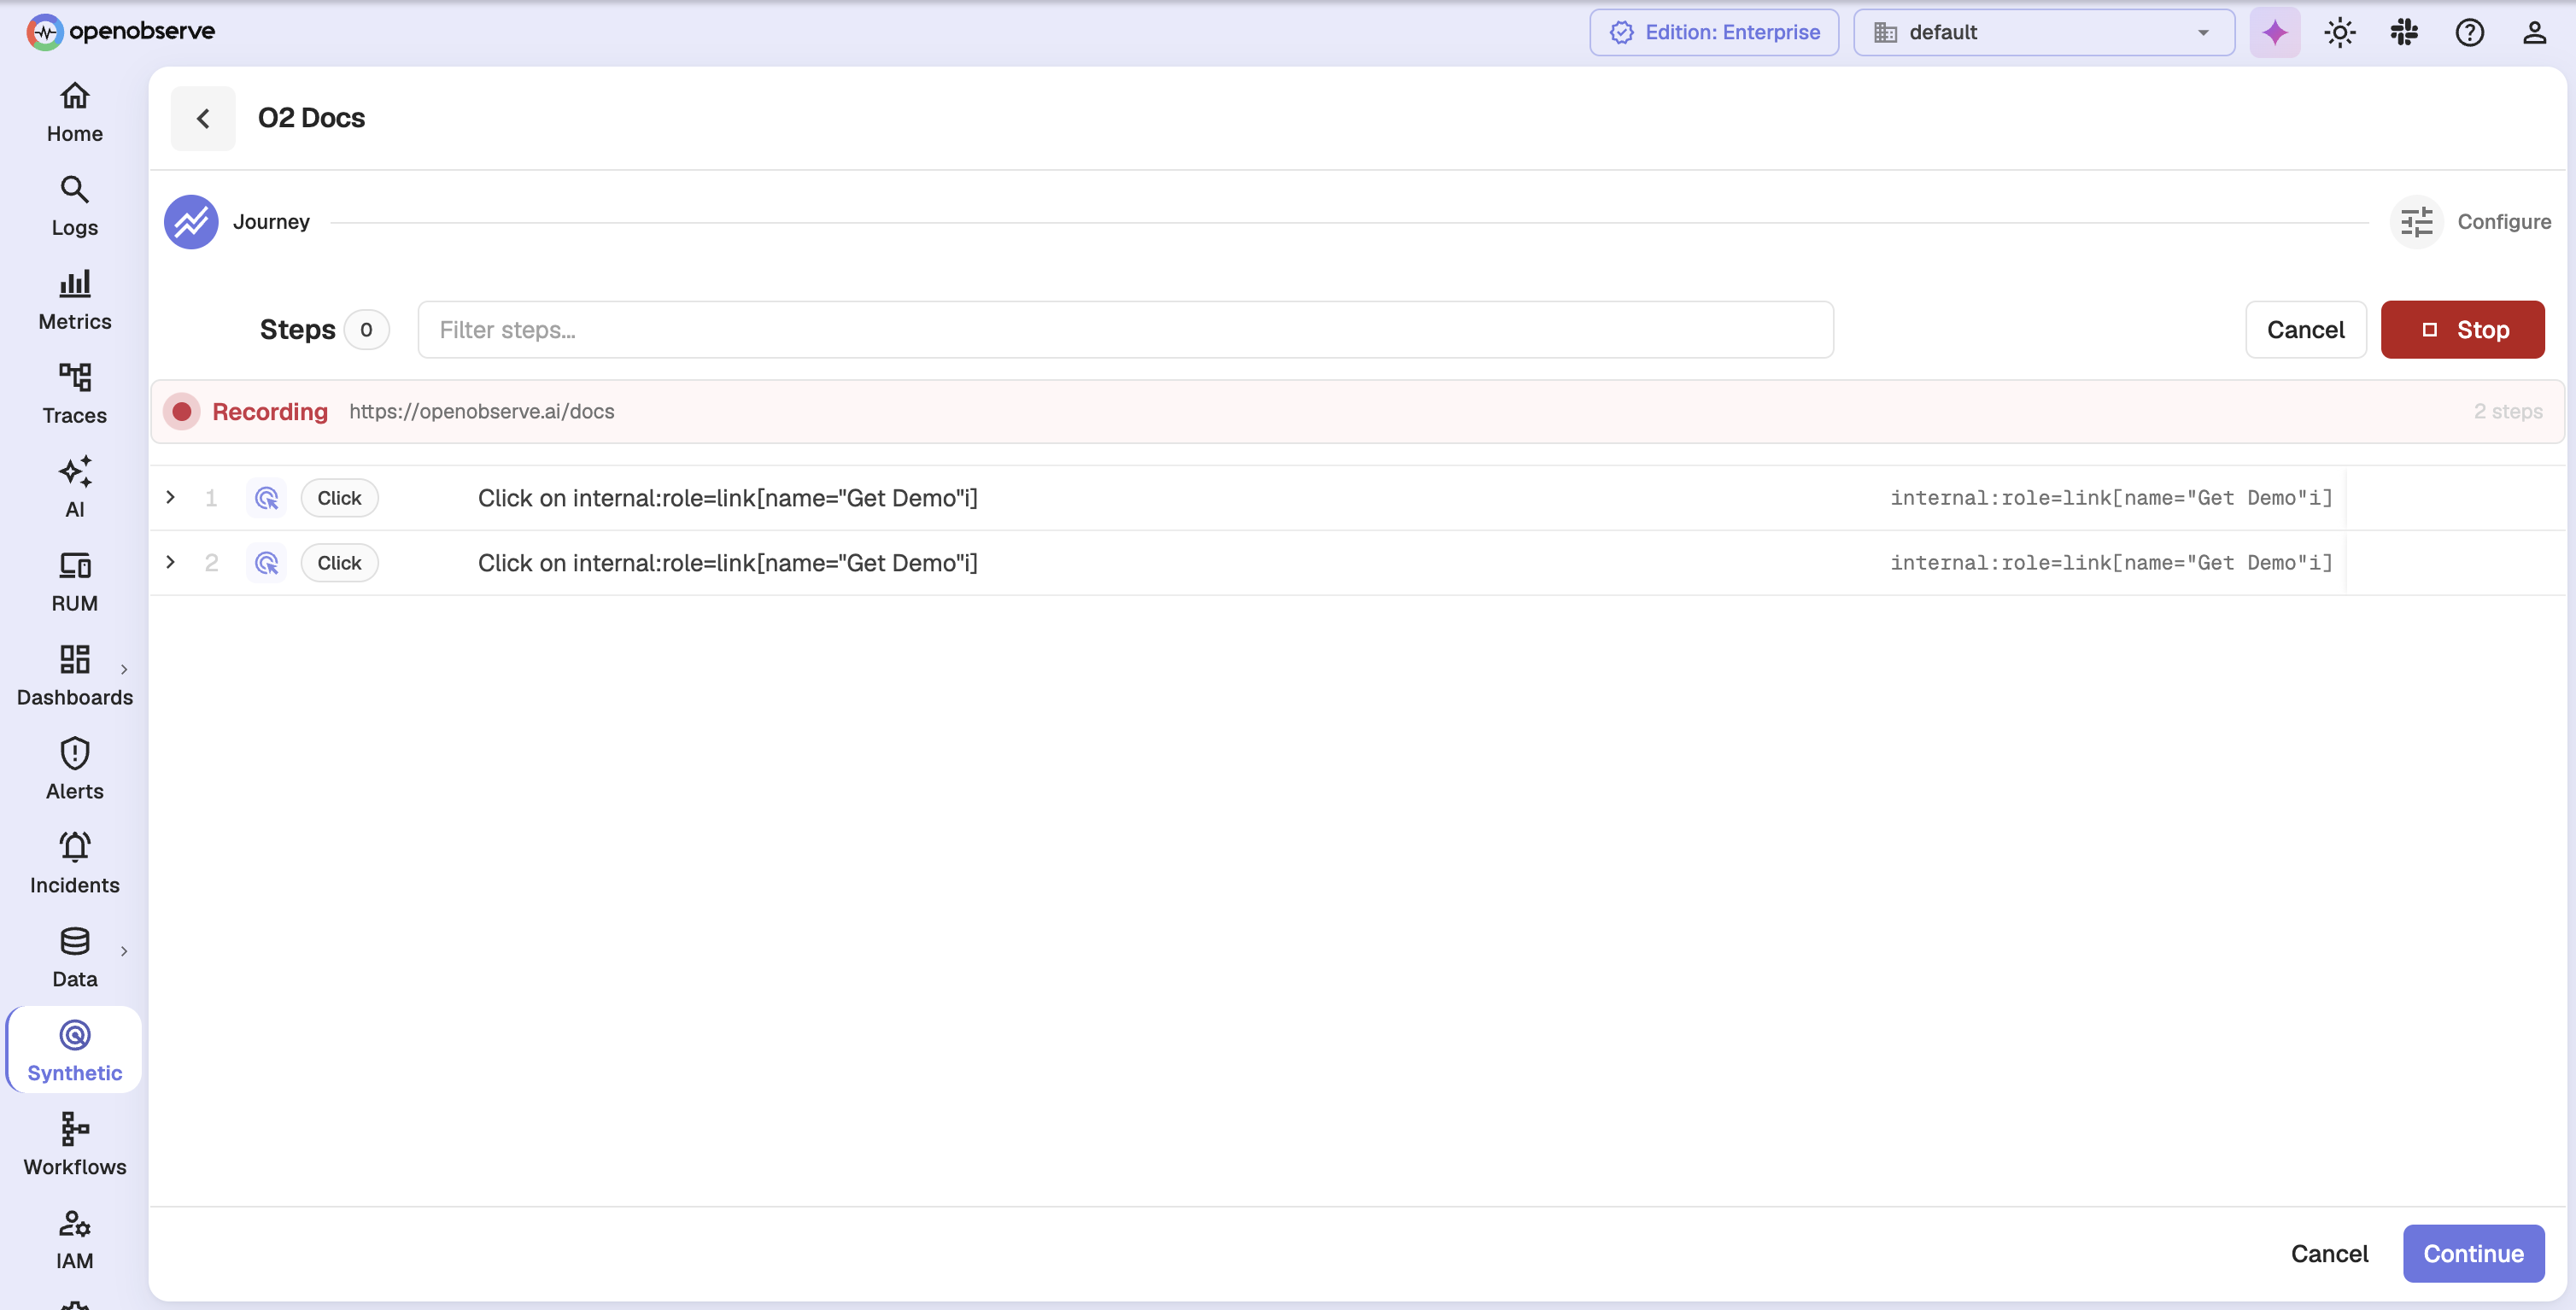The width and height of the screenshot is (2576, 1310).
Task: Open Incidents page
Action: 74,865
